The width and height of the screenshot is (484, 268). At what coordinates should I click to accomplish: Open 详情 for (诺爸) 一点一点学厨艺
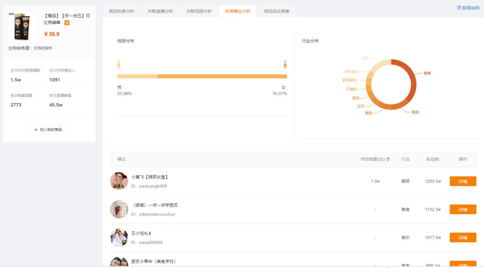(x=463, y=209)
